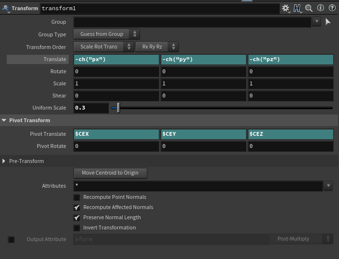This screenshot has width=339, height=259.
Task: Click the Scale Z field
Action: click(x=291, y=84)
